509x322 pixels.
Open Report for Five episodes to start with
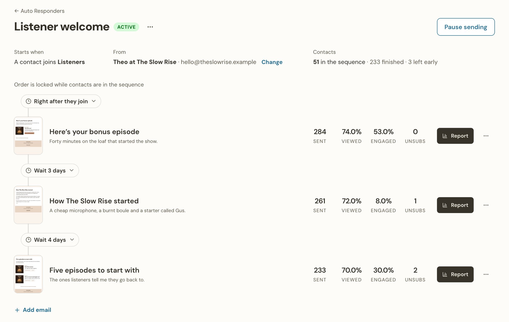455,274
